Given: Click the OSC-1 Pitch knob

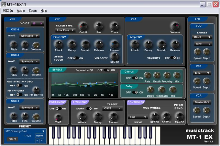Looking at the screenshot, I should (x=14, y=44).
